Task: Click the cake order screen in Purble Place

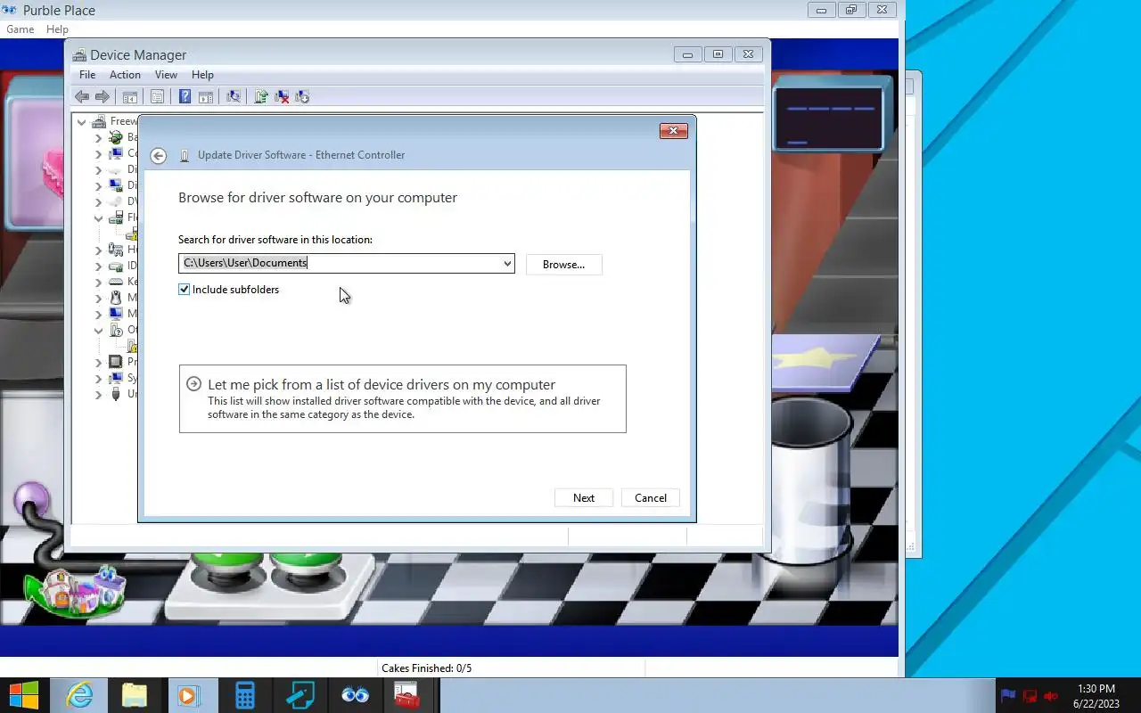Action: (828, 119)
